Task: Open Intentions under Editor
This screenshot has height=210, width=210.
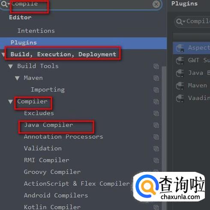Action: (x=36, y=31)
